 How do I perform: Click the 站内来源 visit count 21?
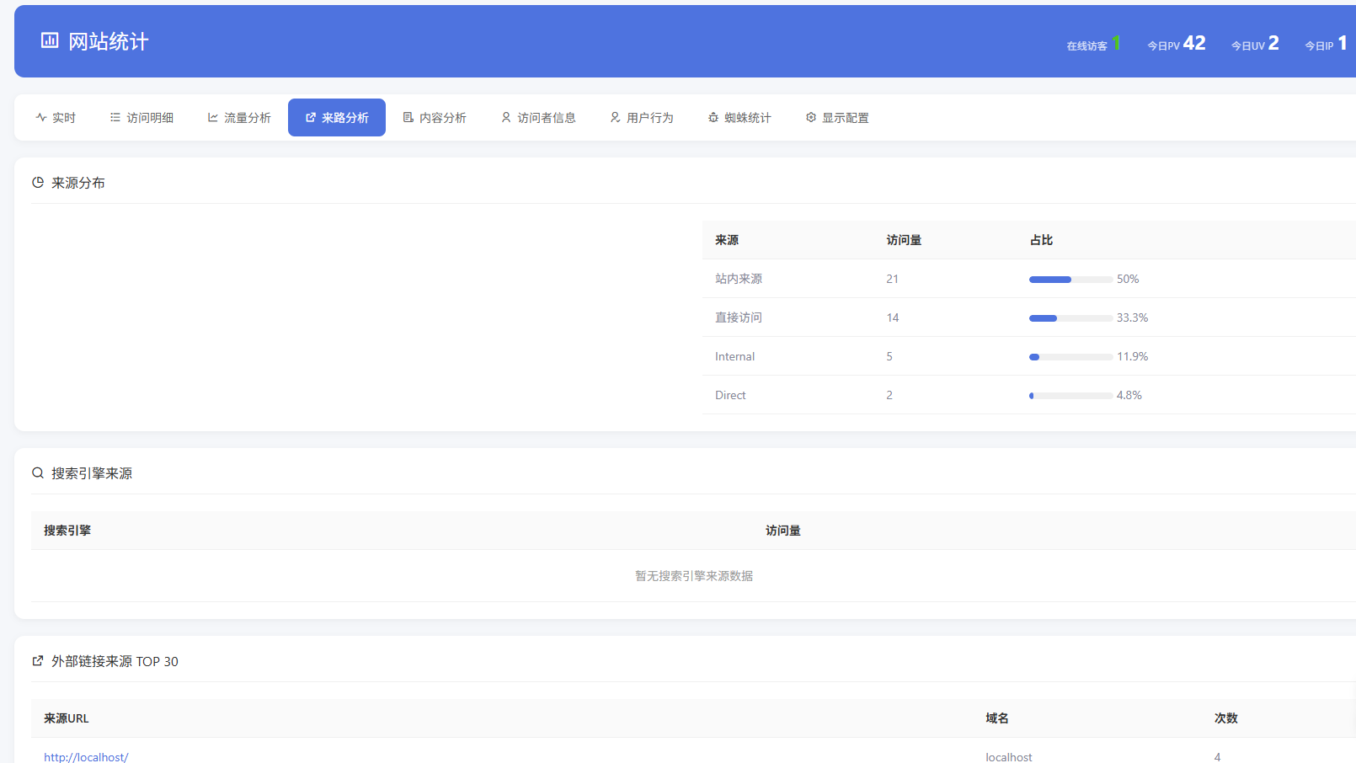[x=893, y=279]
